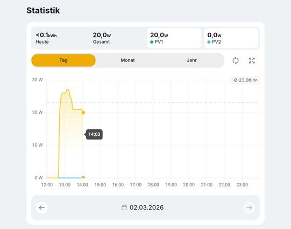Click the green PV1 color dot
The height and width of the screenshot is (229, 291).
(x=152, y=42)
